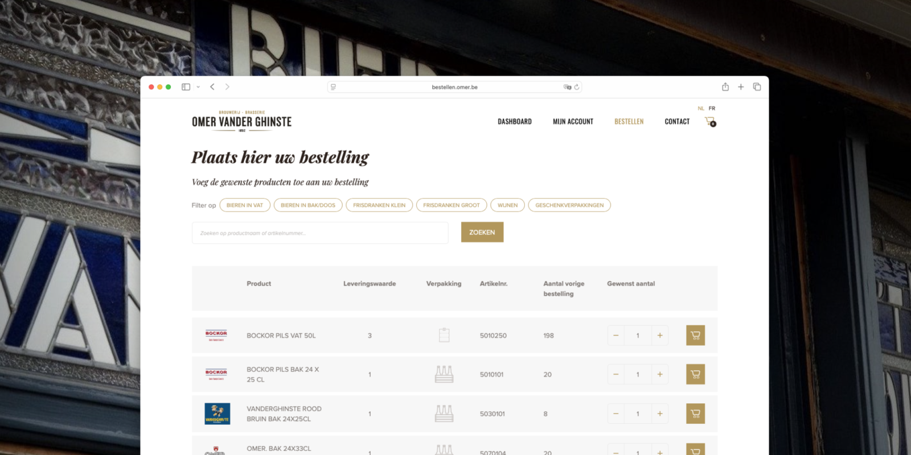Increase quantity for Bockor Pils Vat 50L
911x455 pixels.
tap(660, 336)
